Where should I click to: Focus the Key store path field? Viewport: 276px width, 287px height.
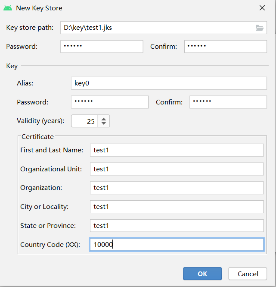coord(164,28)
